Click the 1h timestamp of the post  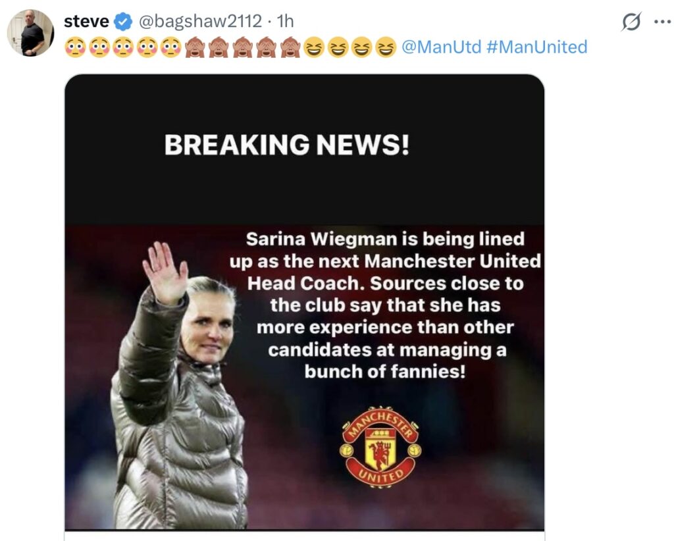pos(285,21)
